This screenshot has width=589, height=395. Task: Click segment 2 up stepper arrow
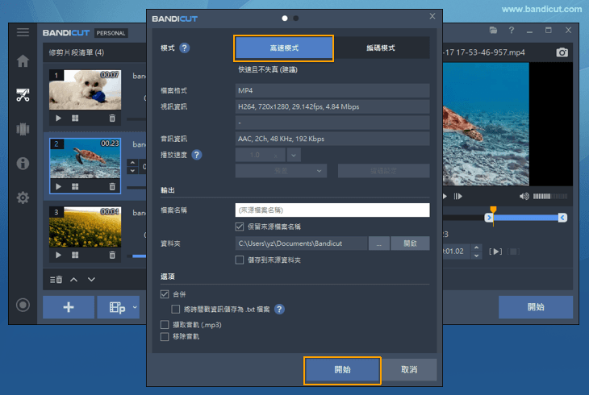coord(132,163)
